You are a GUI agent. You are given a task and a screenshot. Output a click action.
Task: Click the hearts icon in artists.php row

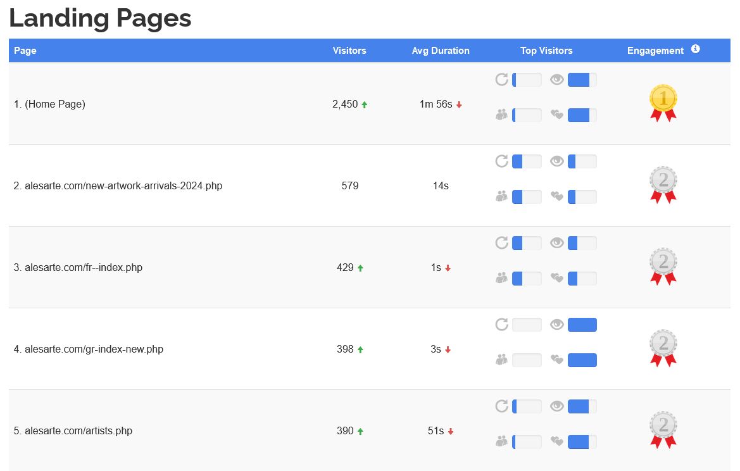tap(557, 441)
